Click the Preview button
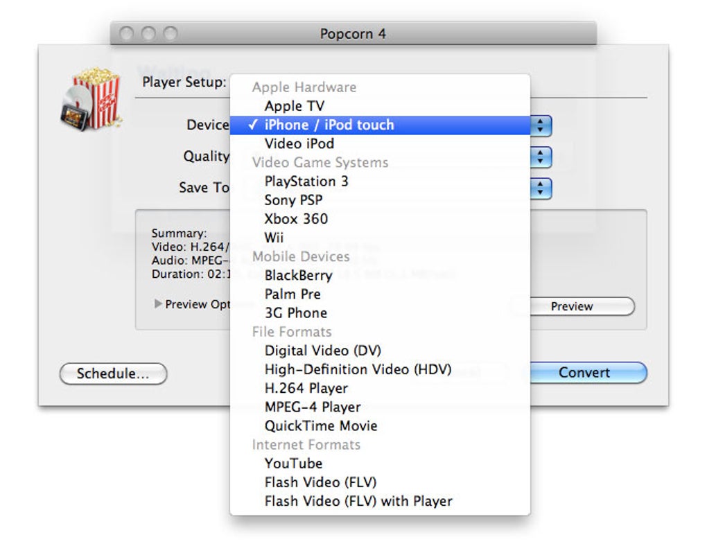The height and width of the screenshot is (555, 707). [x=582, y=306]
